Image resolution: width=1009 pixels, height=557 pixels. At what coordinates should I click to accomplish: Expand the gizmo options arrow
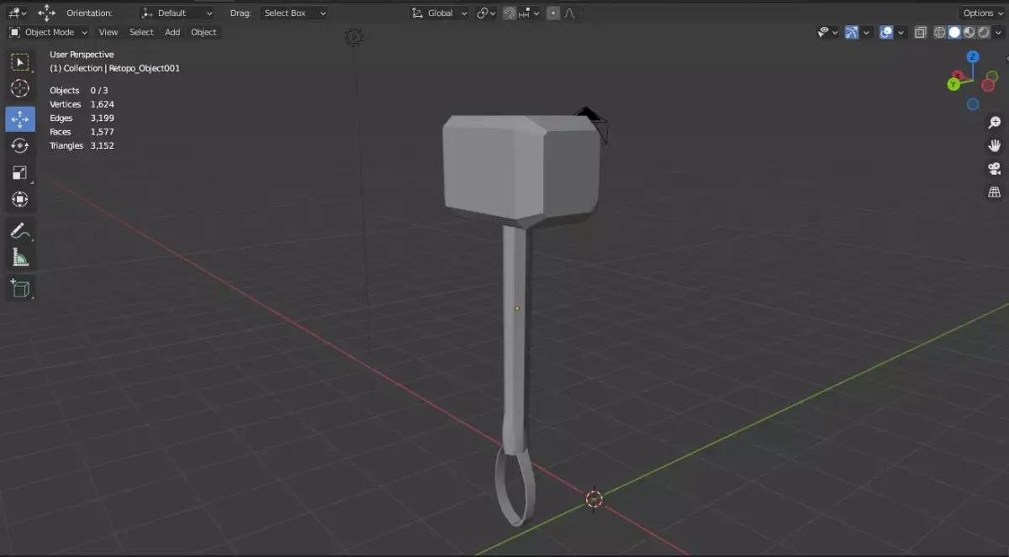click(867, 33)
